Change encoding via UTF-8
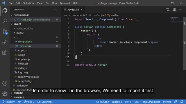 pos(128,102)
